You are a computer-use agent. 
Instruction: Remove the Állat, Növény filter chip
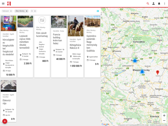coord(27,11)
